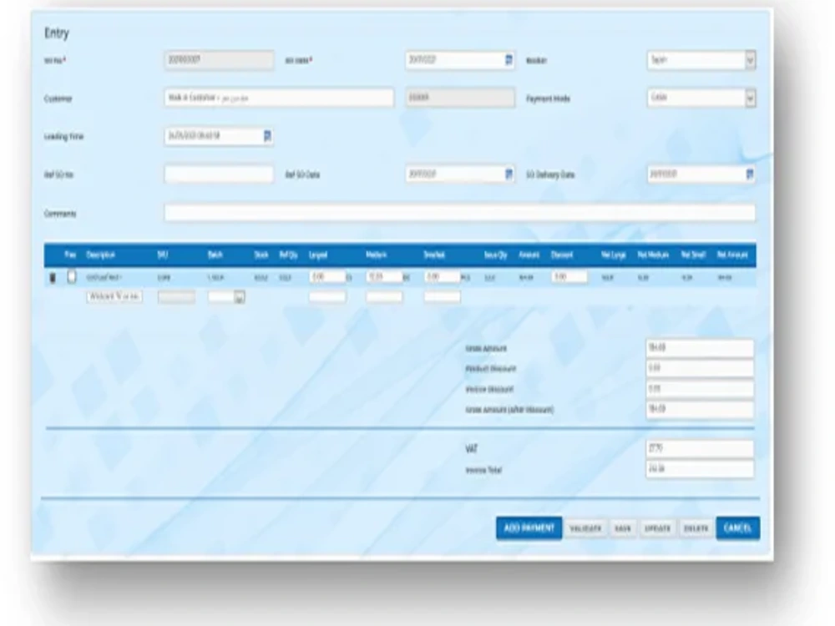Screen dimensions: 835x626
Task: Edit the Medium quantity in the first row
Action: (384, 277)
